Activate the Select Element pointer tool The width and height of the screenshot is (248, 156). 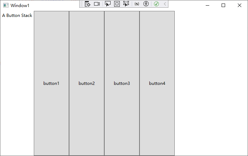tap(108, 4)
